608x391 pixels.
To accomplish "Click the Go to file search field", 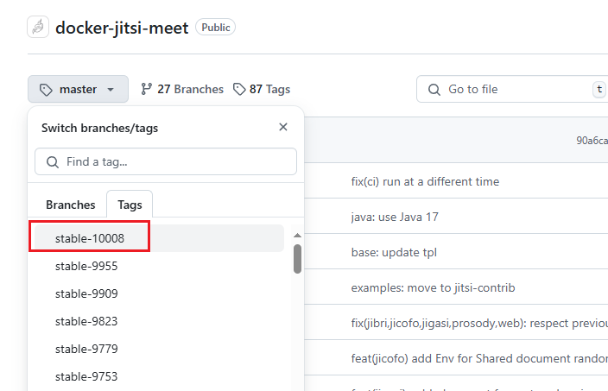I will click(512, 89).
